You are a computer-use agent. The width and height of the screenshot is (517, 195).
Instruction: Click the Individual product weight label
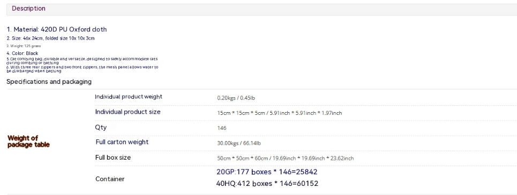[x=129, y=97]
